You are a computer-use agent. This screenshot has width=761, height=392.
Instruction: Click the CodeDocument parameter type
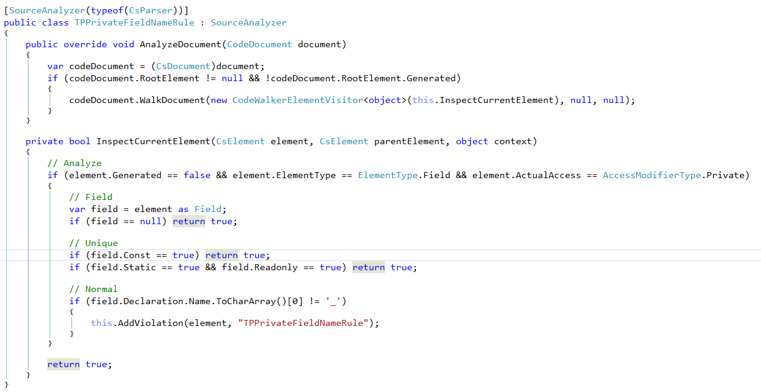click(x=260, y=44)
